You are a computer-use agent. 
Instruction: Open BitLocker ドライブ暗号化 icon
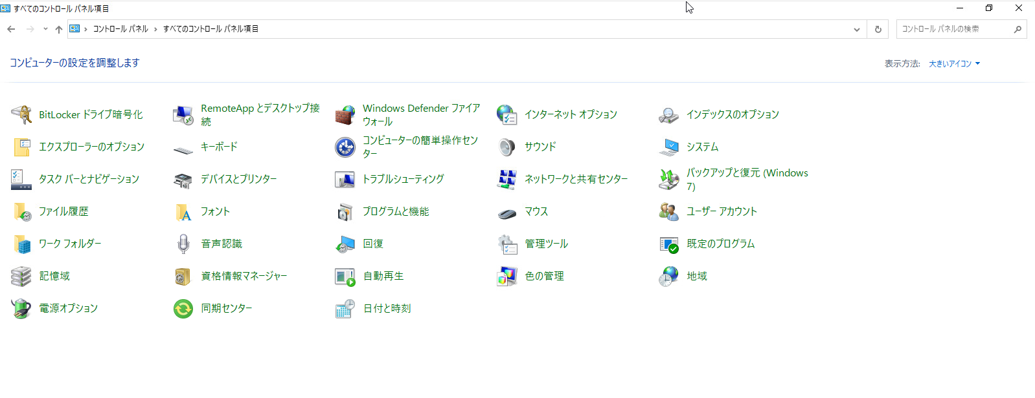pos(21,115)
